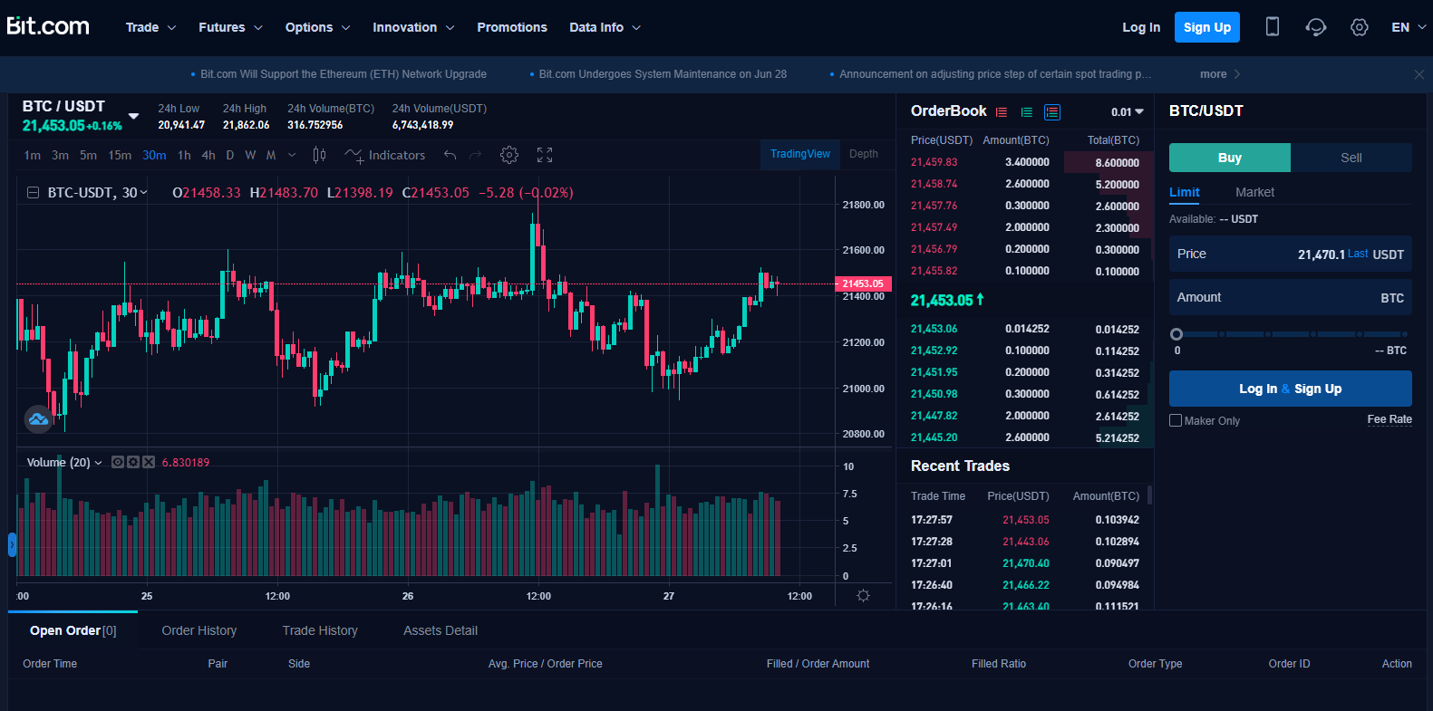Show combined buy and sell OrderBook view
This screenshot has width=1433, height=711.
(1052, 112)
